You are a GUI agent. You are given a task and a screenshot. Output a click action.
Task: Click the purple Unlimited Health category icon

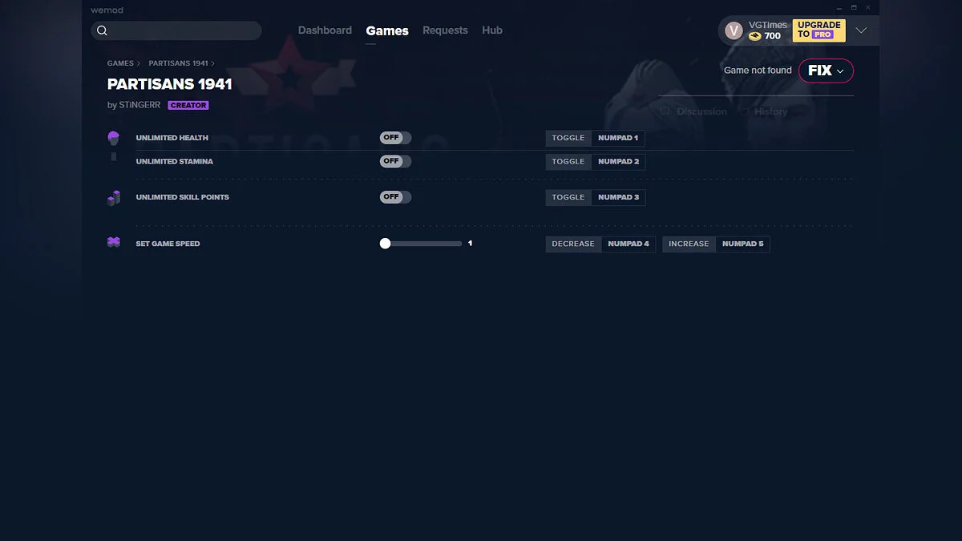tap(113, 138)
